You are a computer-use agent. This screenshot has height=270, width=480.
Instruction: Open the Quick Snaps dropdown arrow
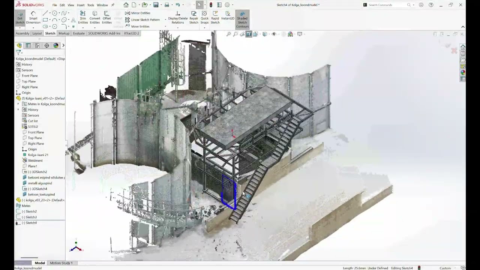[x=204, y=27]
